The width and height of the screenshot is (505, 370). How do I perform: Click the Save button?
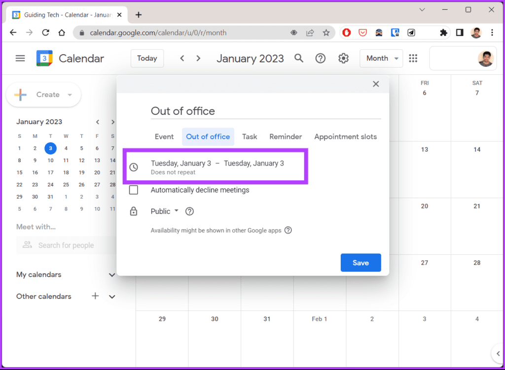[361, 263]
